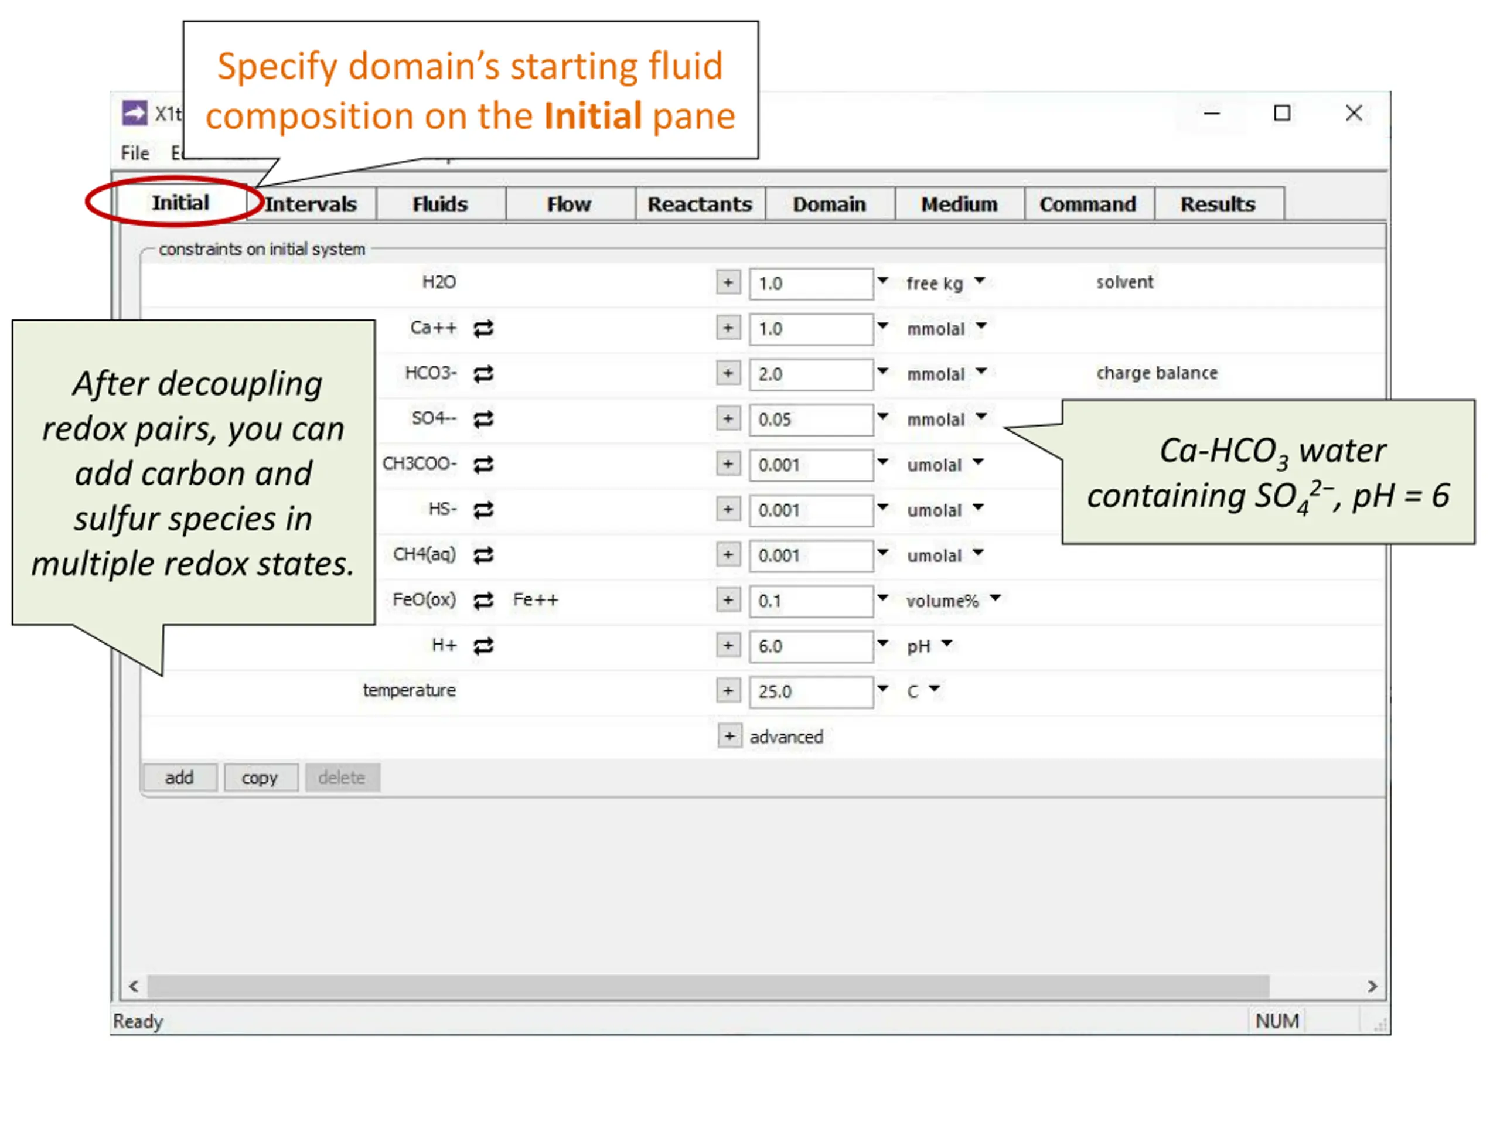Image resolution: width=1500 pixels, height=1125 pixels.
Task: Click the plus button in the CH3COO- row
Action: 728,465
